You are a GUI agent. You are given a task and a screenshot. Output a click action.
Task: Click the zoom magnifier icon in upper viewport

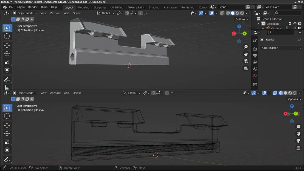tap(246, 47)
